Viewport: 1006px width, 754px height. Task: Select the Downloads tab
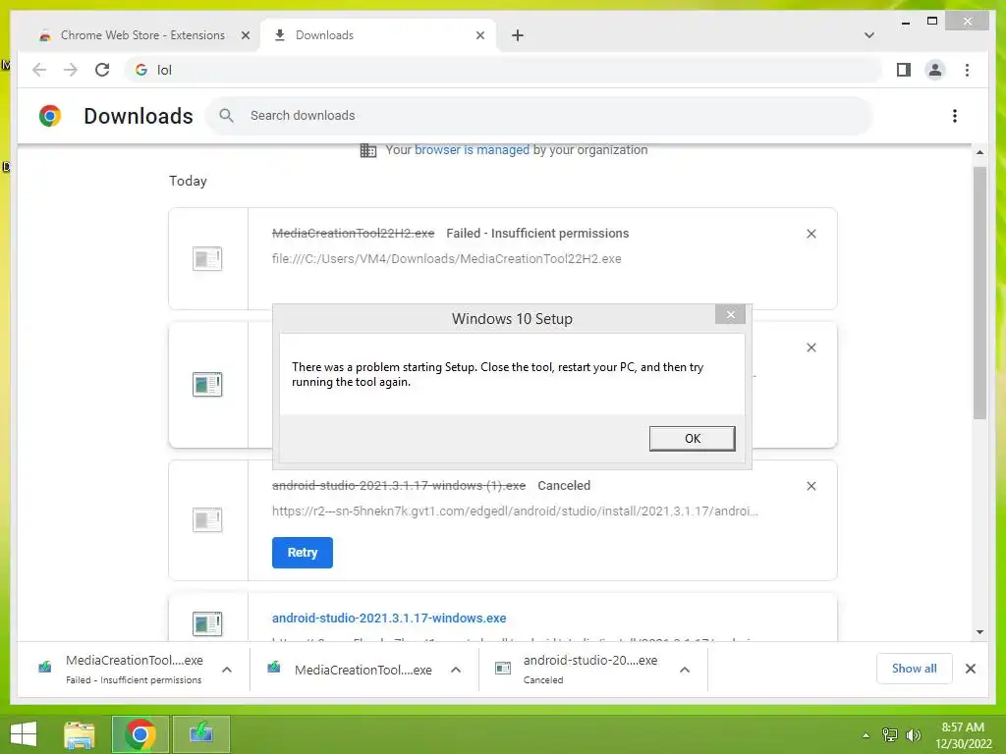click(378, 35)
